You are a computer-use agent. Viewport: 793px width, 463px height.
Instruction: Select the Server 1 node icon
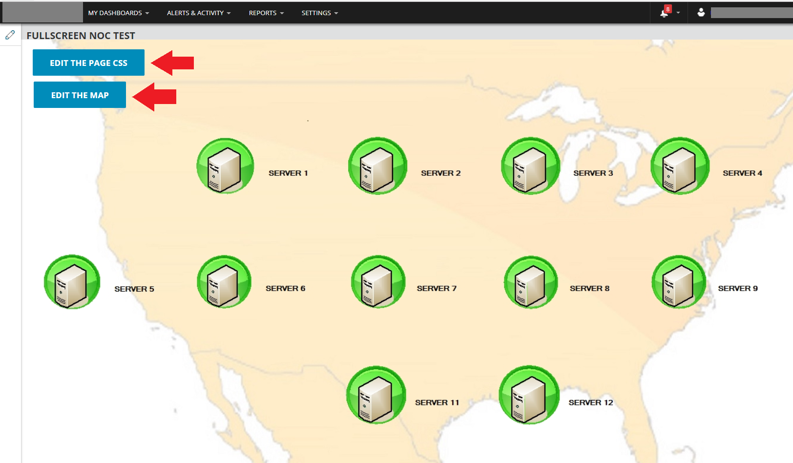click(x=225, y=166)
